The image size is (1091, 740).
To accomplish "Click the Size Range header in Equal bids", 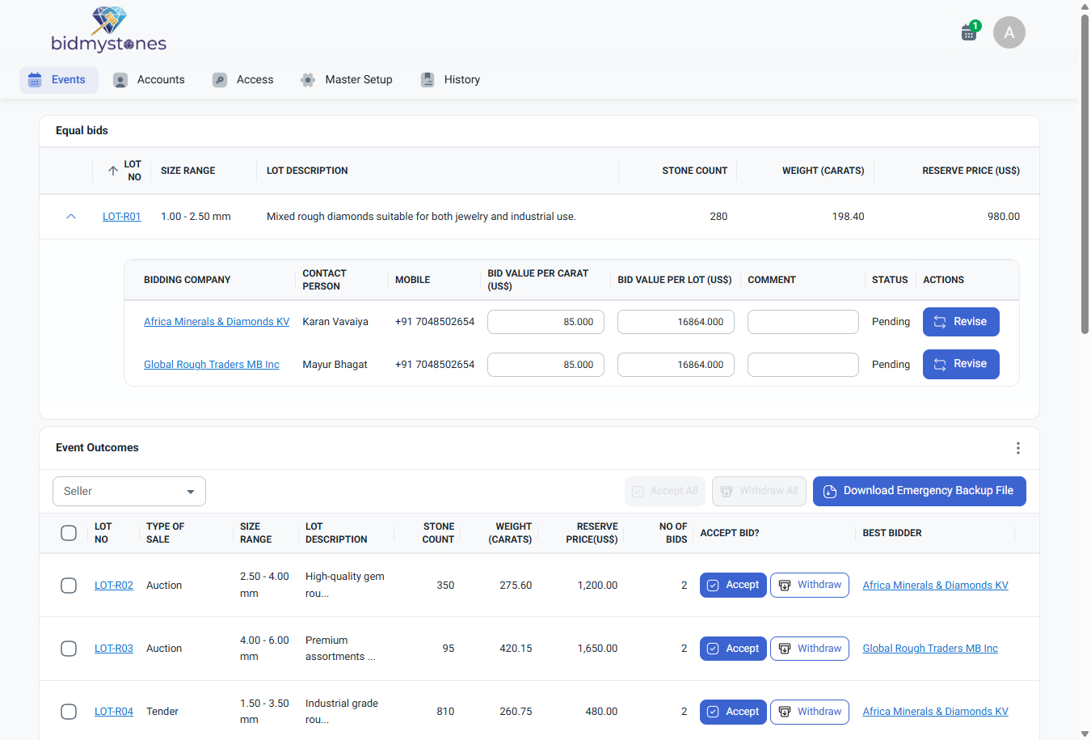I will point(188,171).
